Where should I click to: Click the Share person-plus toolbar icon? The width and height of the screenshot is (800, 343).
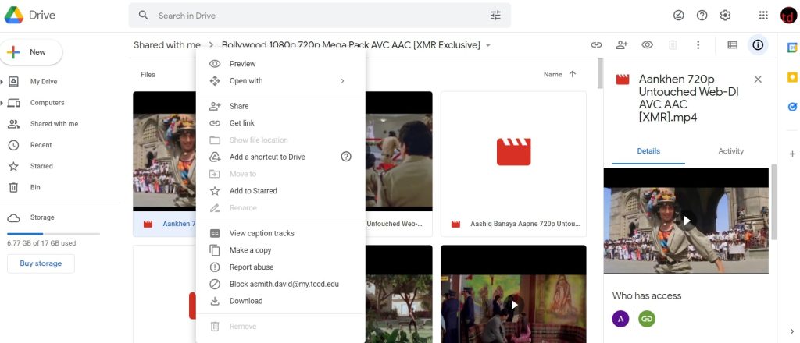tap(621, 44)
